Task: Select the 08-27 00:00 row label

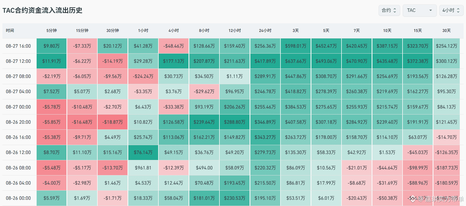Action: pos(18,107)
